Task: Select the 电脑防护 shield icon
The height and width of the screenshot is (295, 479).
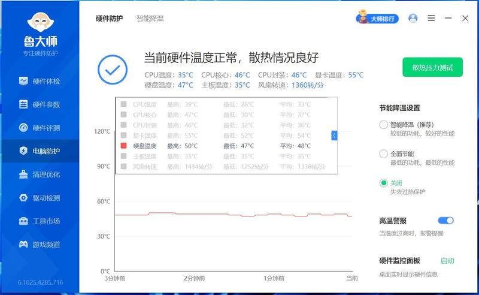Action: coord(23,151)
